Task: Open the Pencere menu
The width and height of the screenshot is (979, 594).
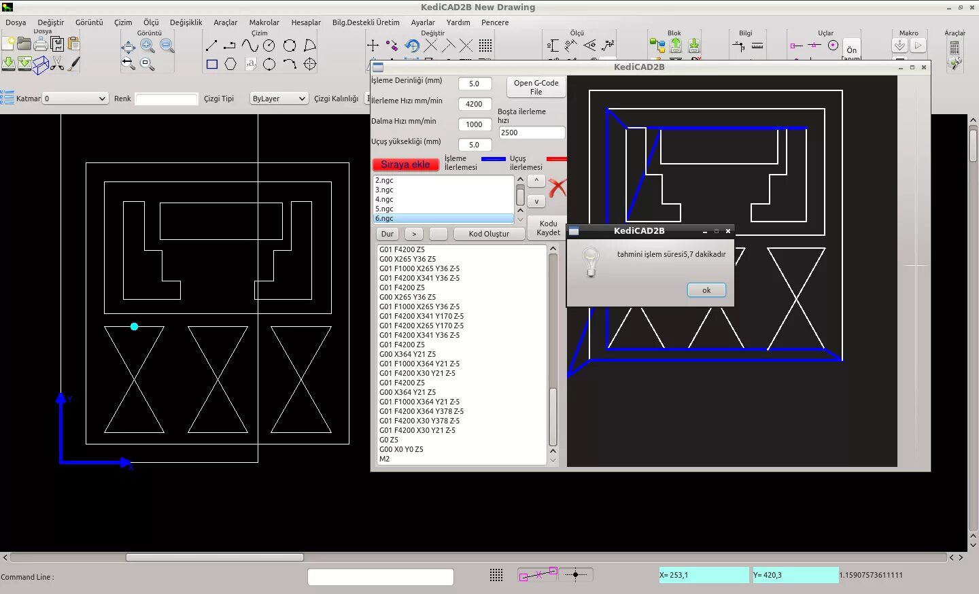Action: pyautogui.click(x=495, y=22)
